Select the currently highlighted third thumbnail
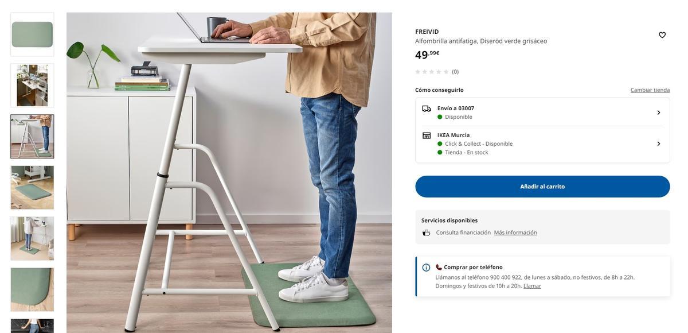This screenshot has width=688, height=333. pos(32,137)
